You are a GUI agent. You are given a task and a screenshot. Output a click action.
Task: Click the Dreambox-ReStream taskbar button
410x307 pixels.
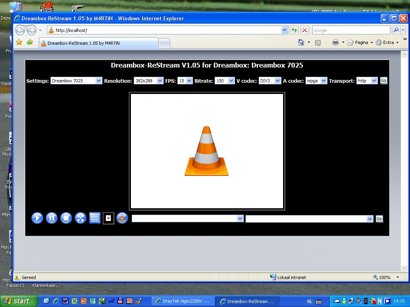tap(247, 301)
